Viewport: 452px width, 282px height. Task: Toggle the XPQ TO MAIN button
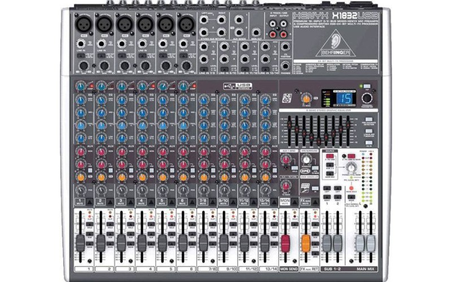tap(315, 168)
